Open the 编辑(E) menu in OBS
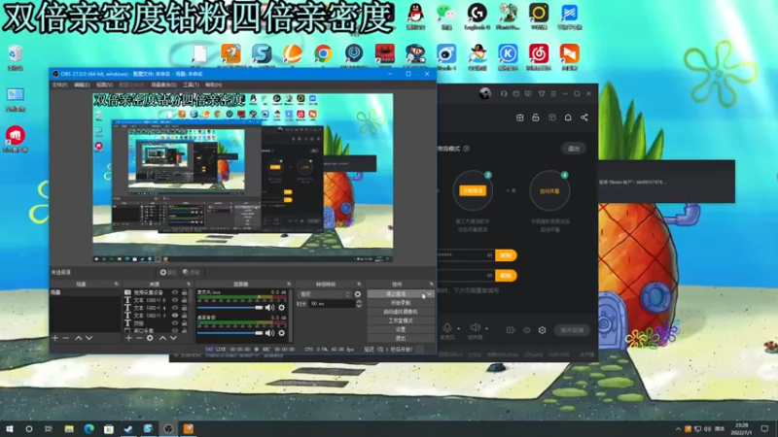This screenshot has height=437, width=778. pos(82,85)
